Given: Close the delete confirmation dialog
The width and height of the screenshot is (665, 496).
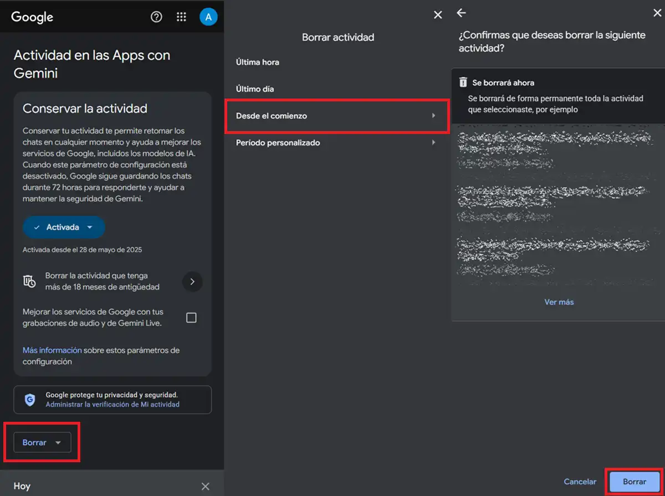Looking at the screenshot, I should [657, 13].
